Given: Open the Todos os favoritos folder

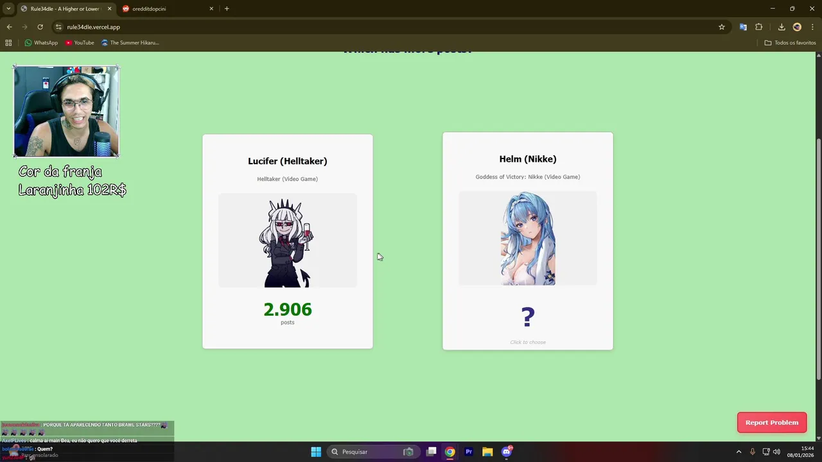Looking at the screenshot, I should (791, 43).
